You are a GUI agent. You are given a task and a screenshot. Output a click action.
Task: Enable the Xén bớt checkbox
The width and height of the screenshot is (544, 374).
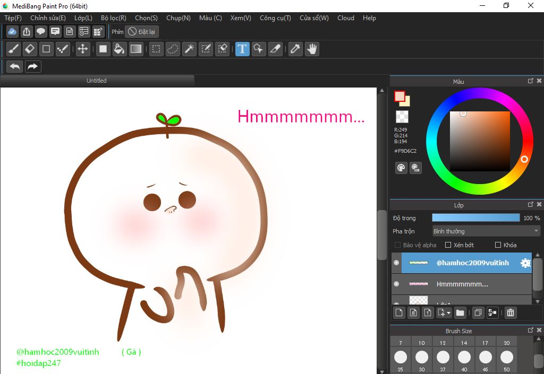tap(448, 245)
